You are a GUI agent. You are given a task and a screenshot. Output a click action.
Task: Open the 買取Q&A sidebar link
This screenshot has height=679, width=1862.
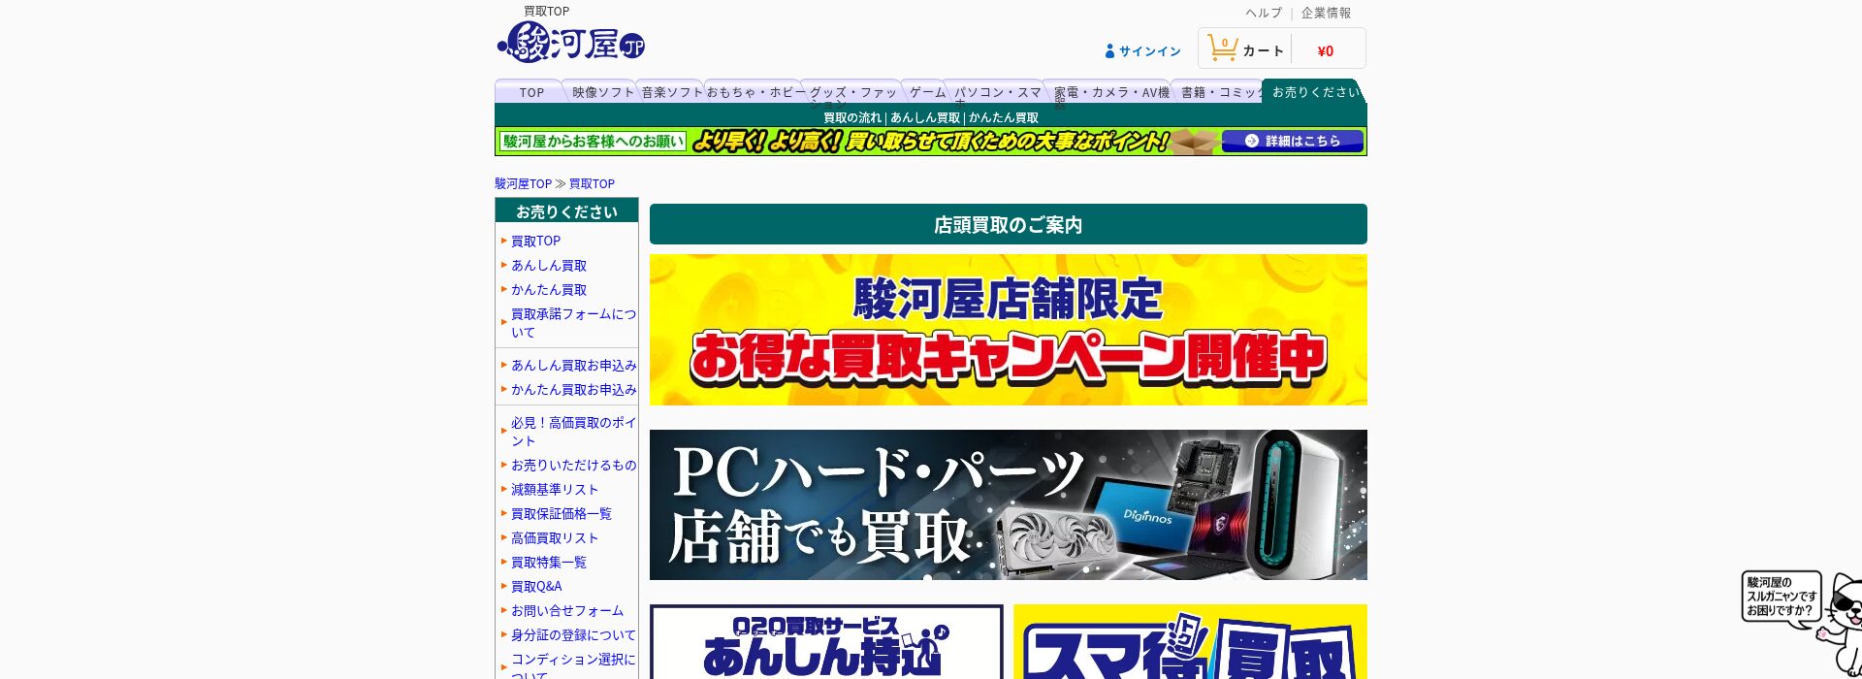tap(536, 587)
